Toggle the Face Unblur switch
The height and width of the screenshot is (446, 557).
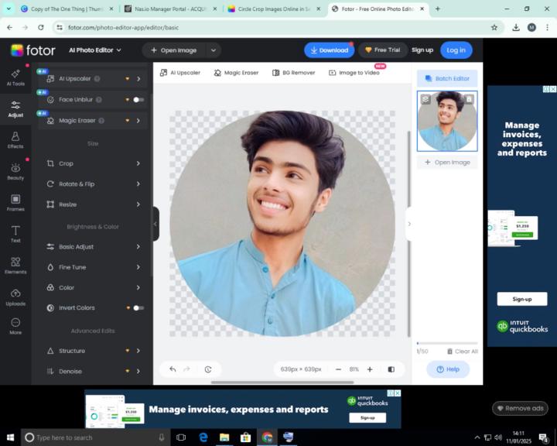click(138, 100)
